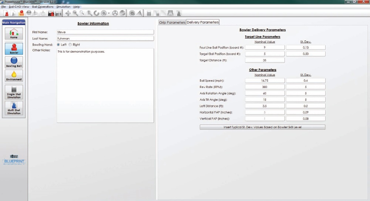Click the Rev Rate nominal value field
This screenshot has width=370, height=201.
click(x=265, y=87)
